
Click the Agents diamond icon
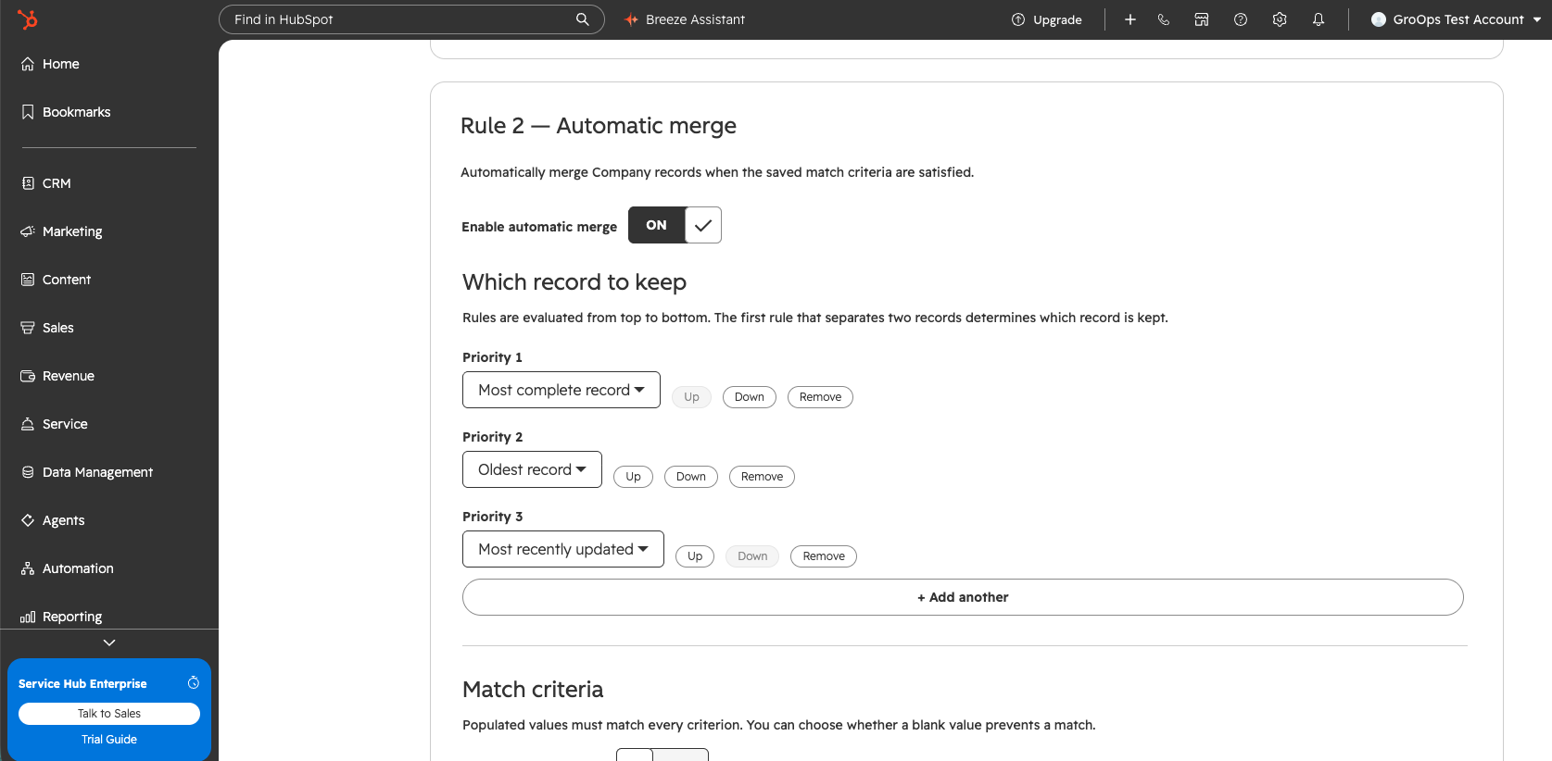(28, 520)
